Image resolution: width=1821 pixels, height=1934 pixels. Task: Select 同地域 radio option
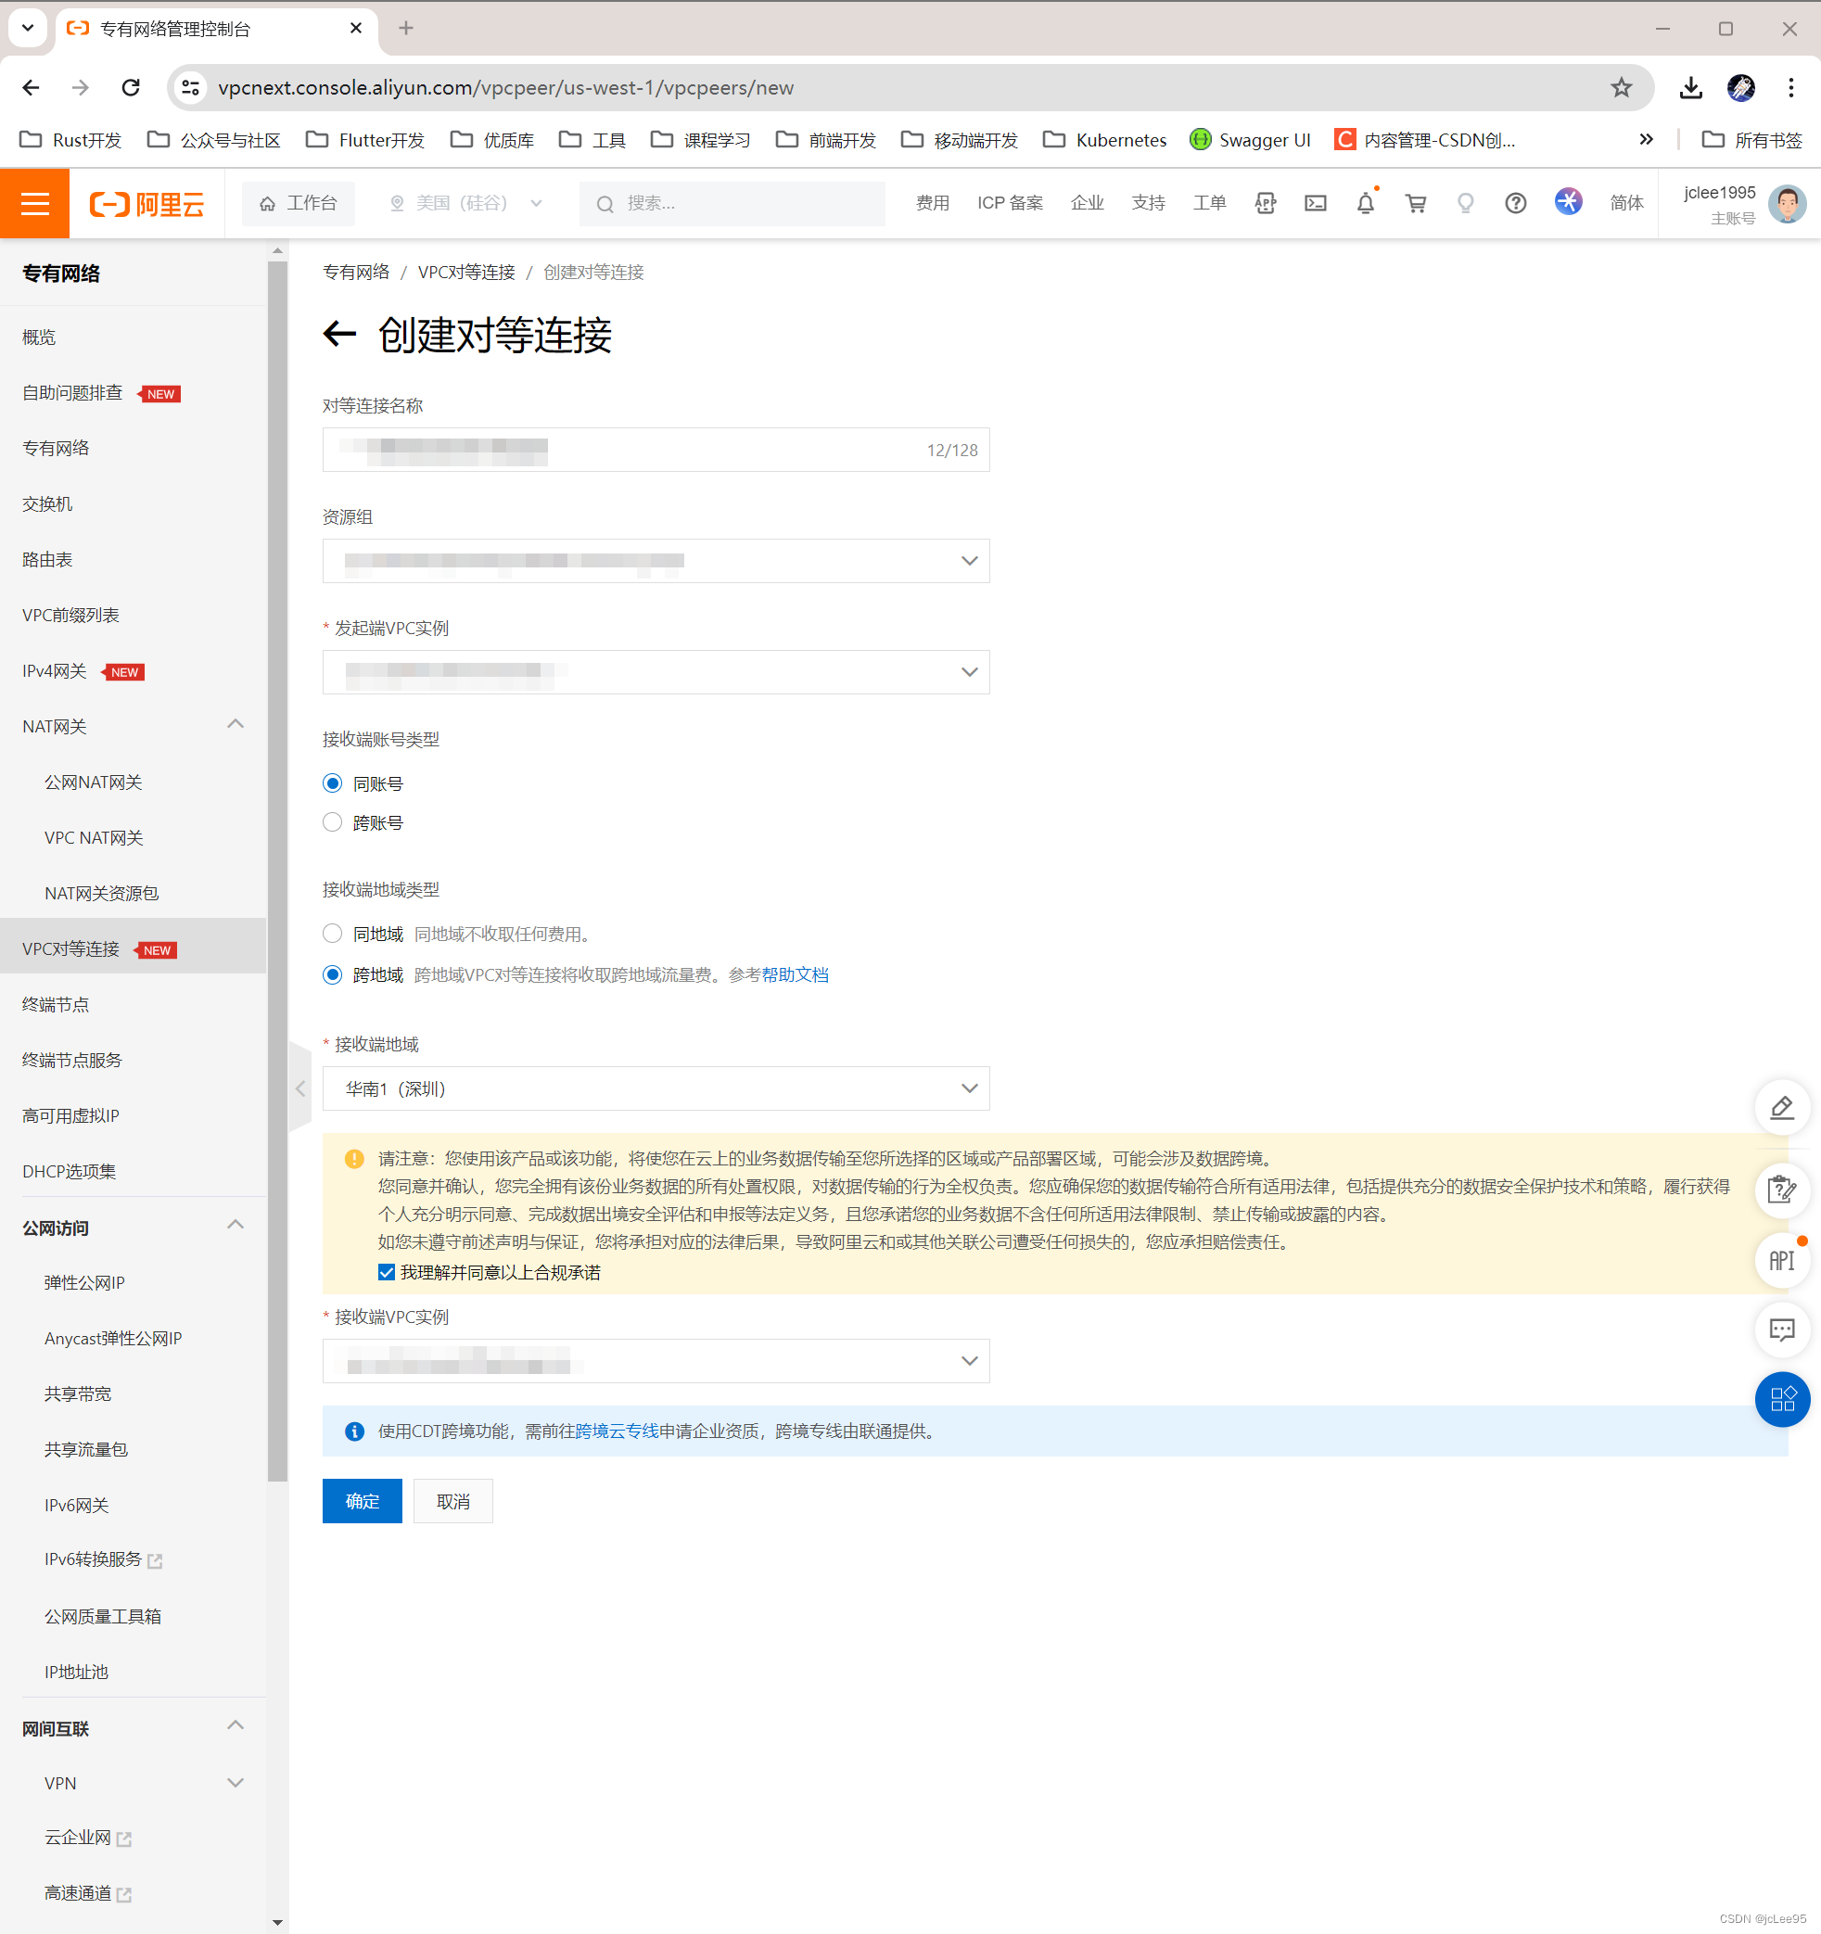click(333, 933)
